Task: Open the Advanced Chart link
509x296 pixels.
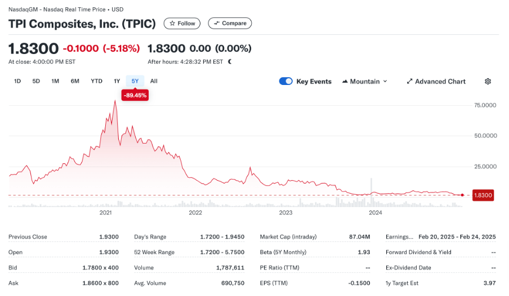Action: point(440,82)
